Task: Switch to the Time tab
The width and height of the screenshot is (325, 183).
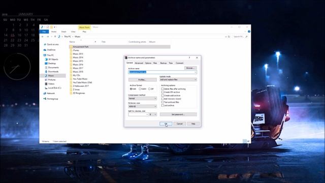Action: click(x=171, y=63)
